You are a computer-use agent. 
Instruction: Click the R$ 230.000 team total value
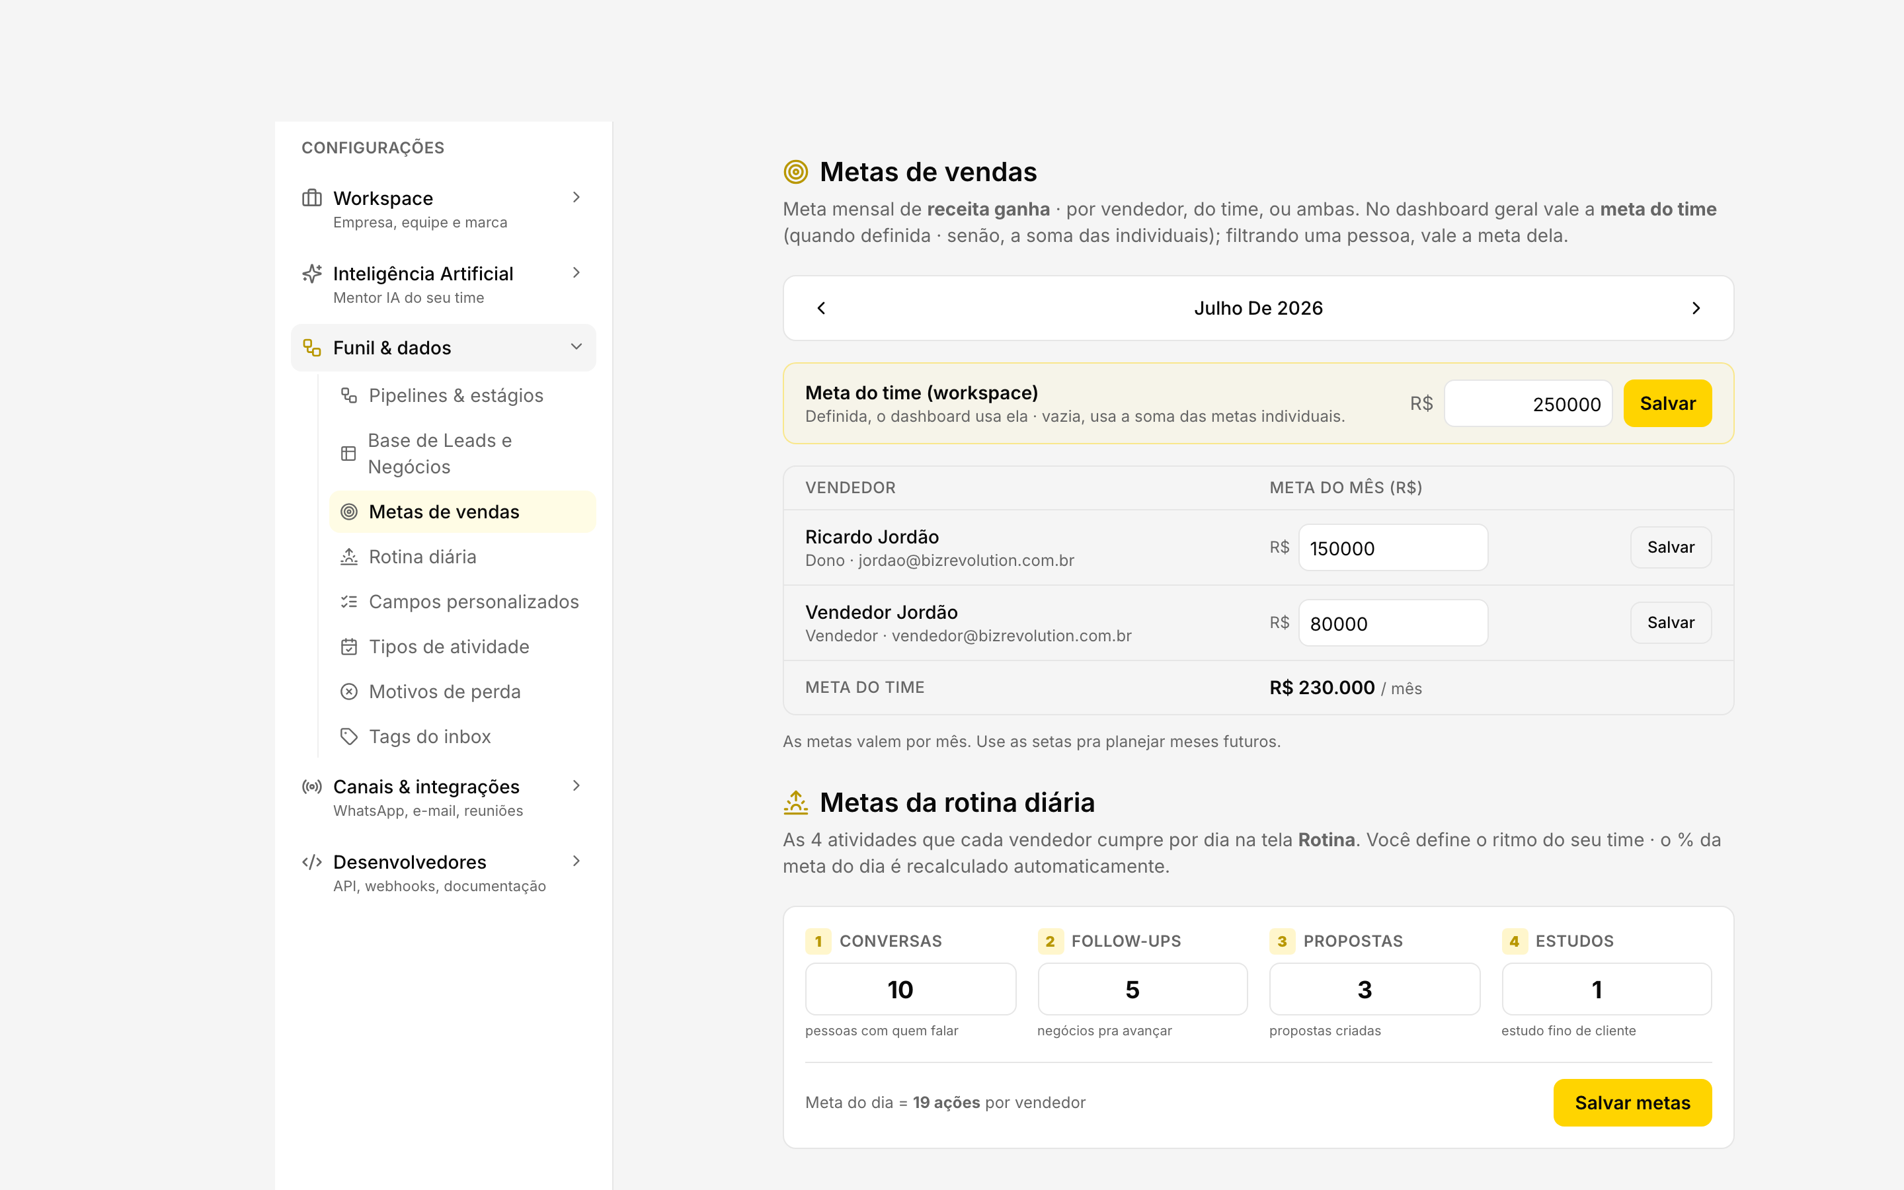(1322, 687)
